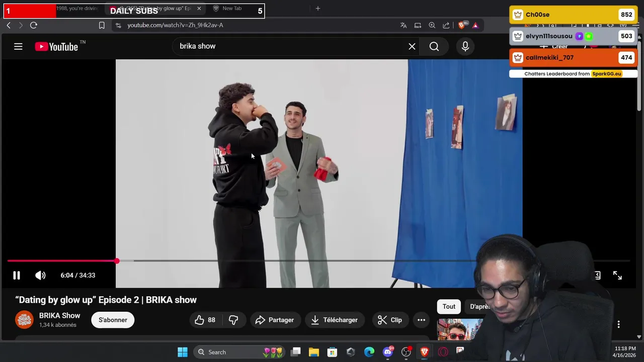
Task: Open Microsoft Edge from the taskbar
Action: 369,352
